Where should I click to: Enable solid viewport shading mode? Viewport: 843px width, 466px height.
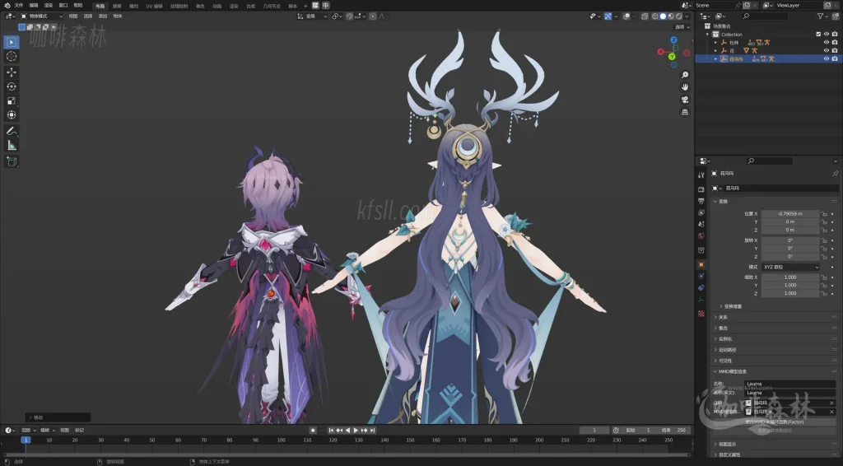663,16
